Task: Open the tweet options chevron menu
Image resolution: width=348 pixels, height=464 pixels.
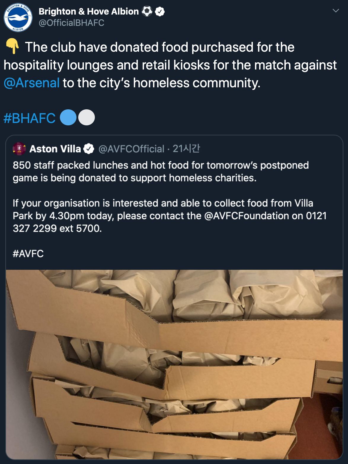Action: pos(336,11)
